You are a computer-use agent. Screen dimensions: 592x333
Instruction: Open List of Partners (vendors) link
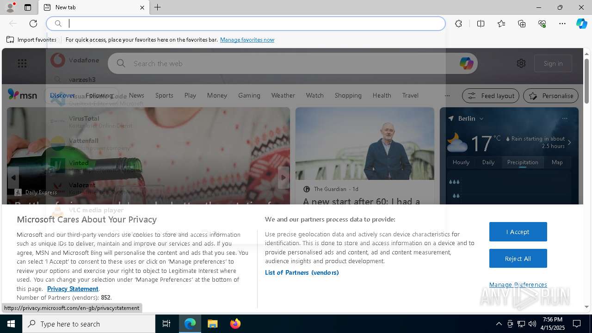point(302,272)
